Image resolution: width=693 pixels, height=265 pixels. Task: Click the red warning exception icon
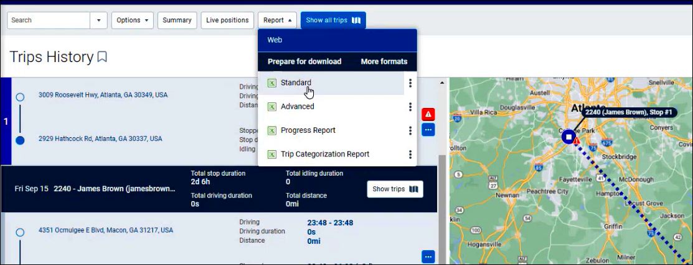coord(428,114)
